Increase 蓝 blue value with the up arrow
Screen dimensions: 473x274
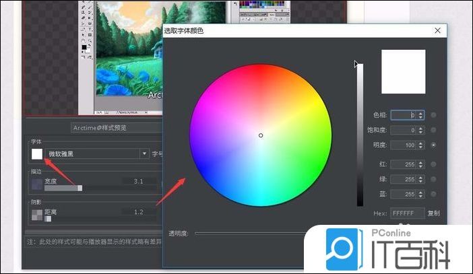tap(421, 192)
